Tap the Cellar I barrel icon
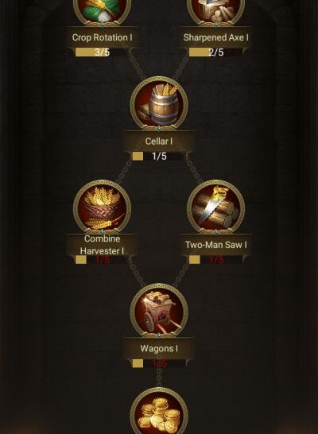 159,103
